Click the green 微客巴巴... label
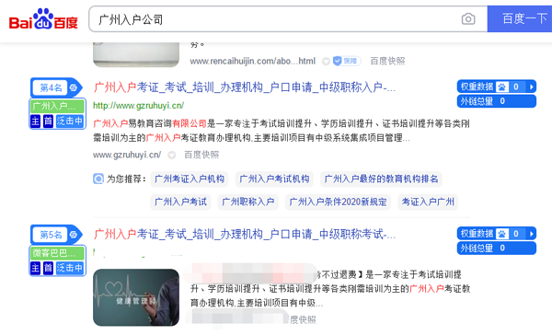The width and height of the screenshot is (552, 335). click(58, 253)
